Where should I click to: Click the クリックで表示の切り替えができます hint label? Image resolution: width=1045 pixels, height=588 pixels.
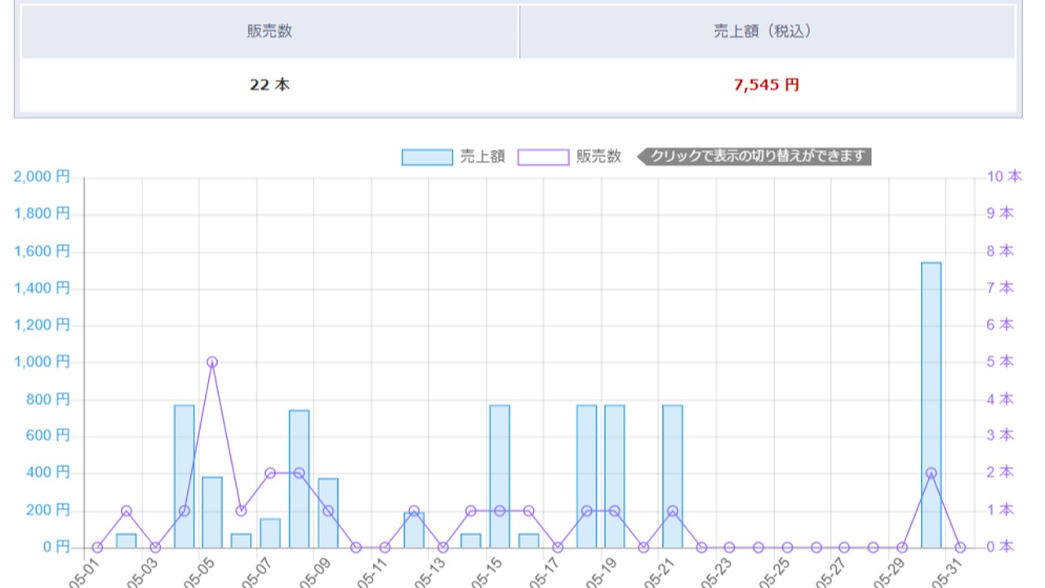(755, 156)
